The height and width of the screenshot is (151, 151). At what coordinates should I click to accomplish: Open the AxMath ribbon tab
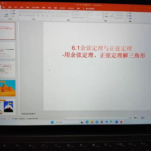click(x=62, y=8)
